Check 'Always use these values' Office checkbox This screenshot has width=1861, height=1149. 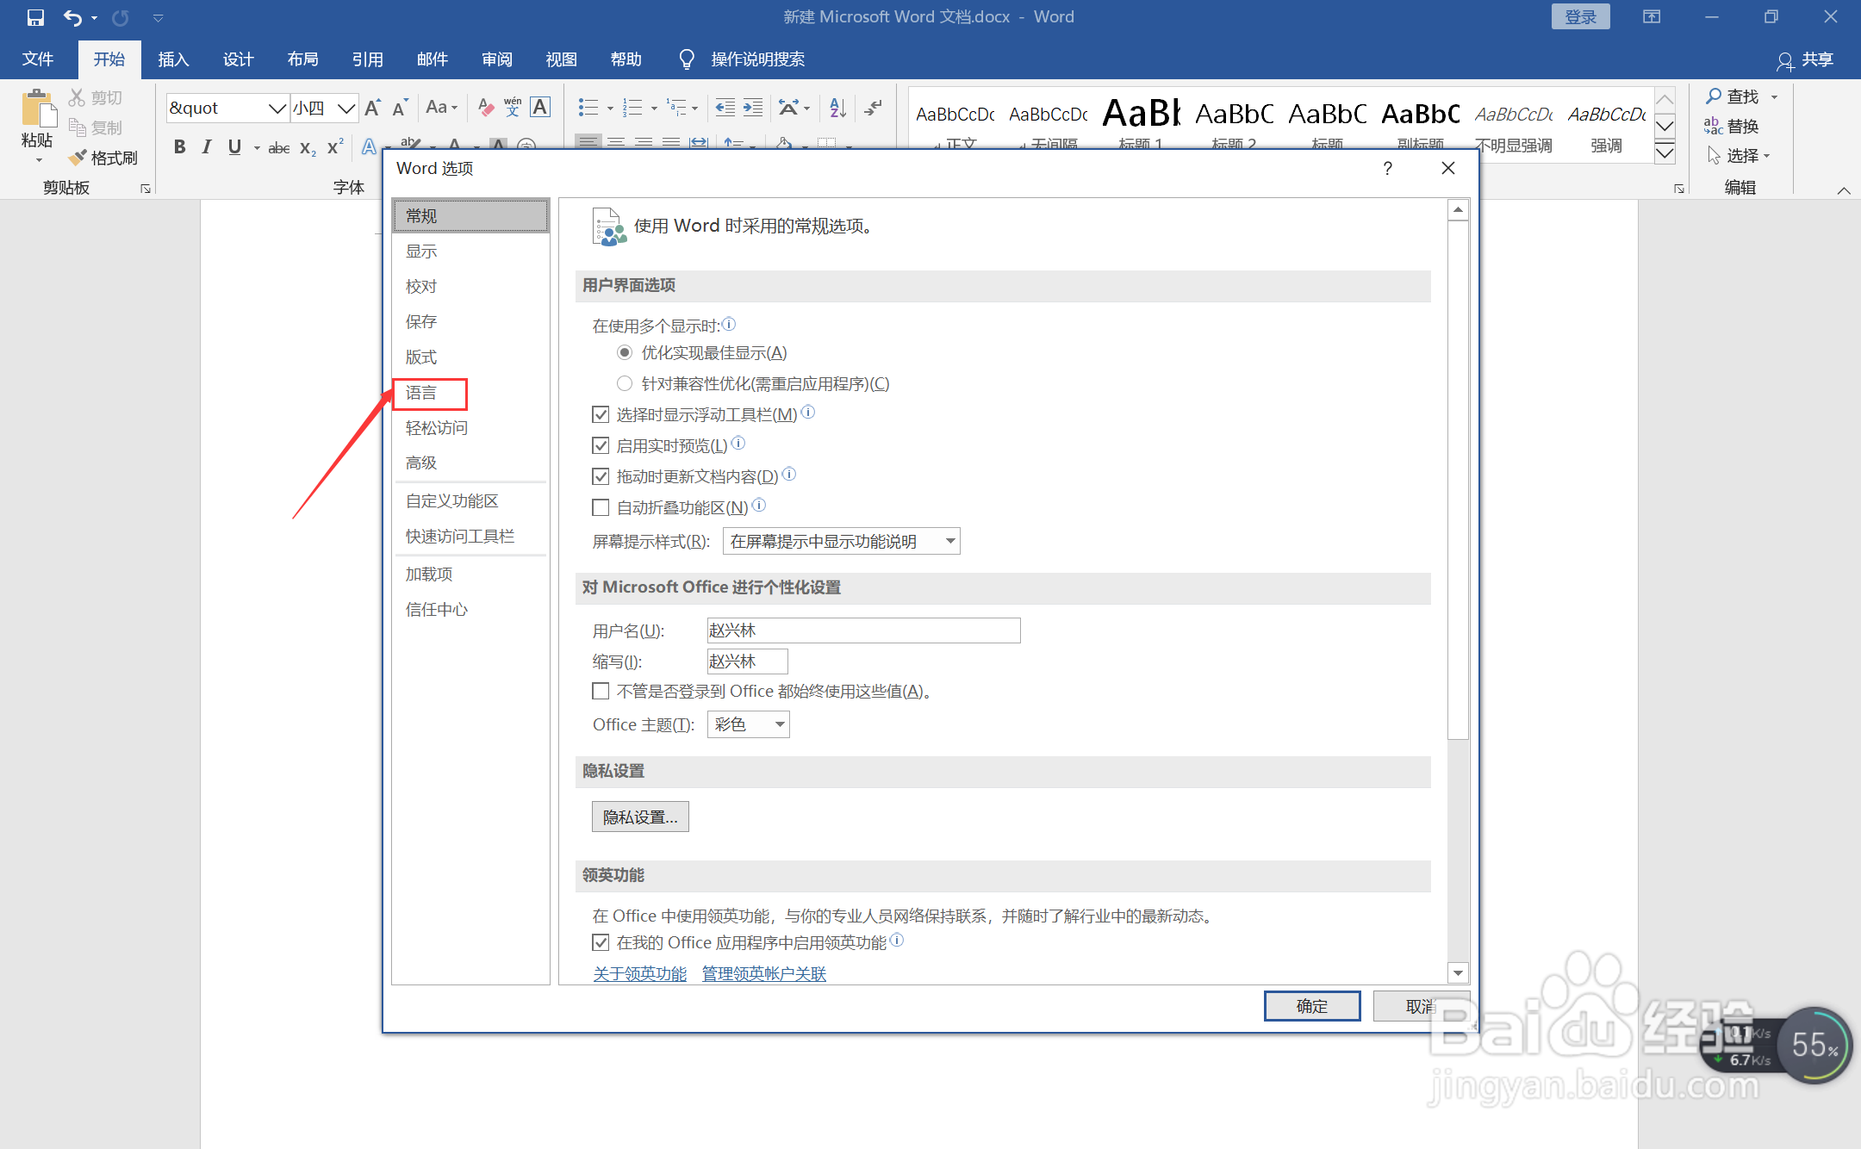[x=601, y=692]
